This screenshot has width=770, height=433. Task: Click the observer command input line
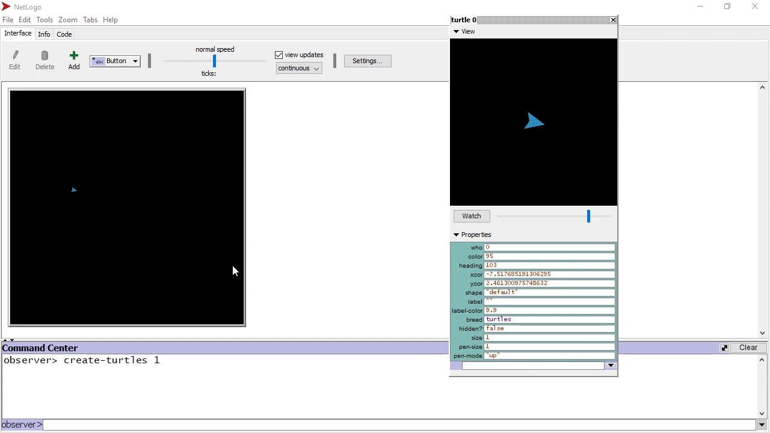coord(400,425)
